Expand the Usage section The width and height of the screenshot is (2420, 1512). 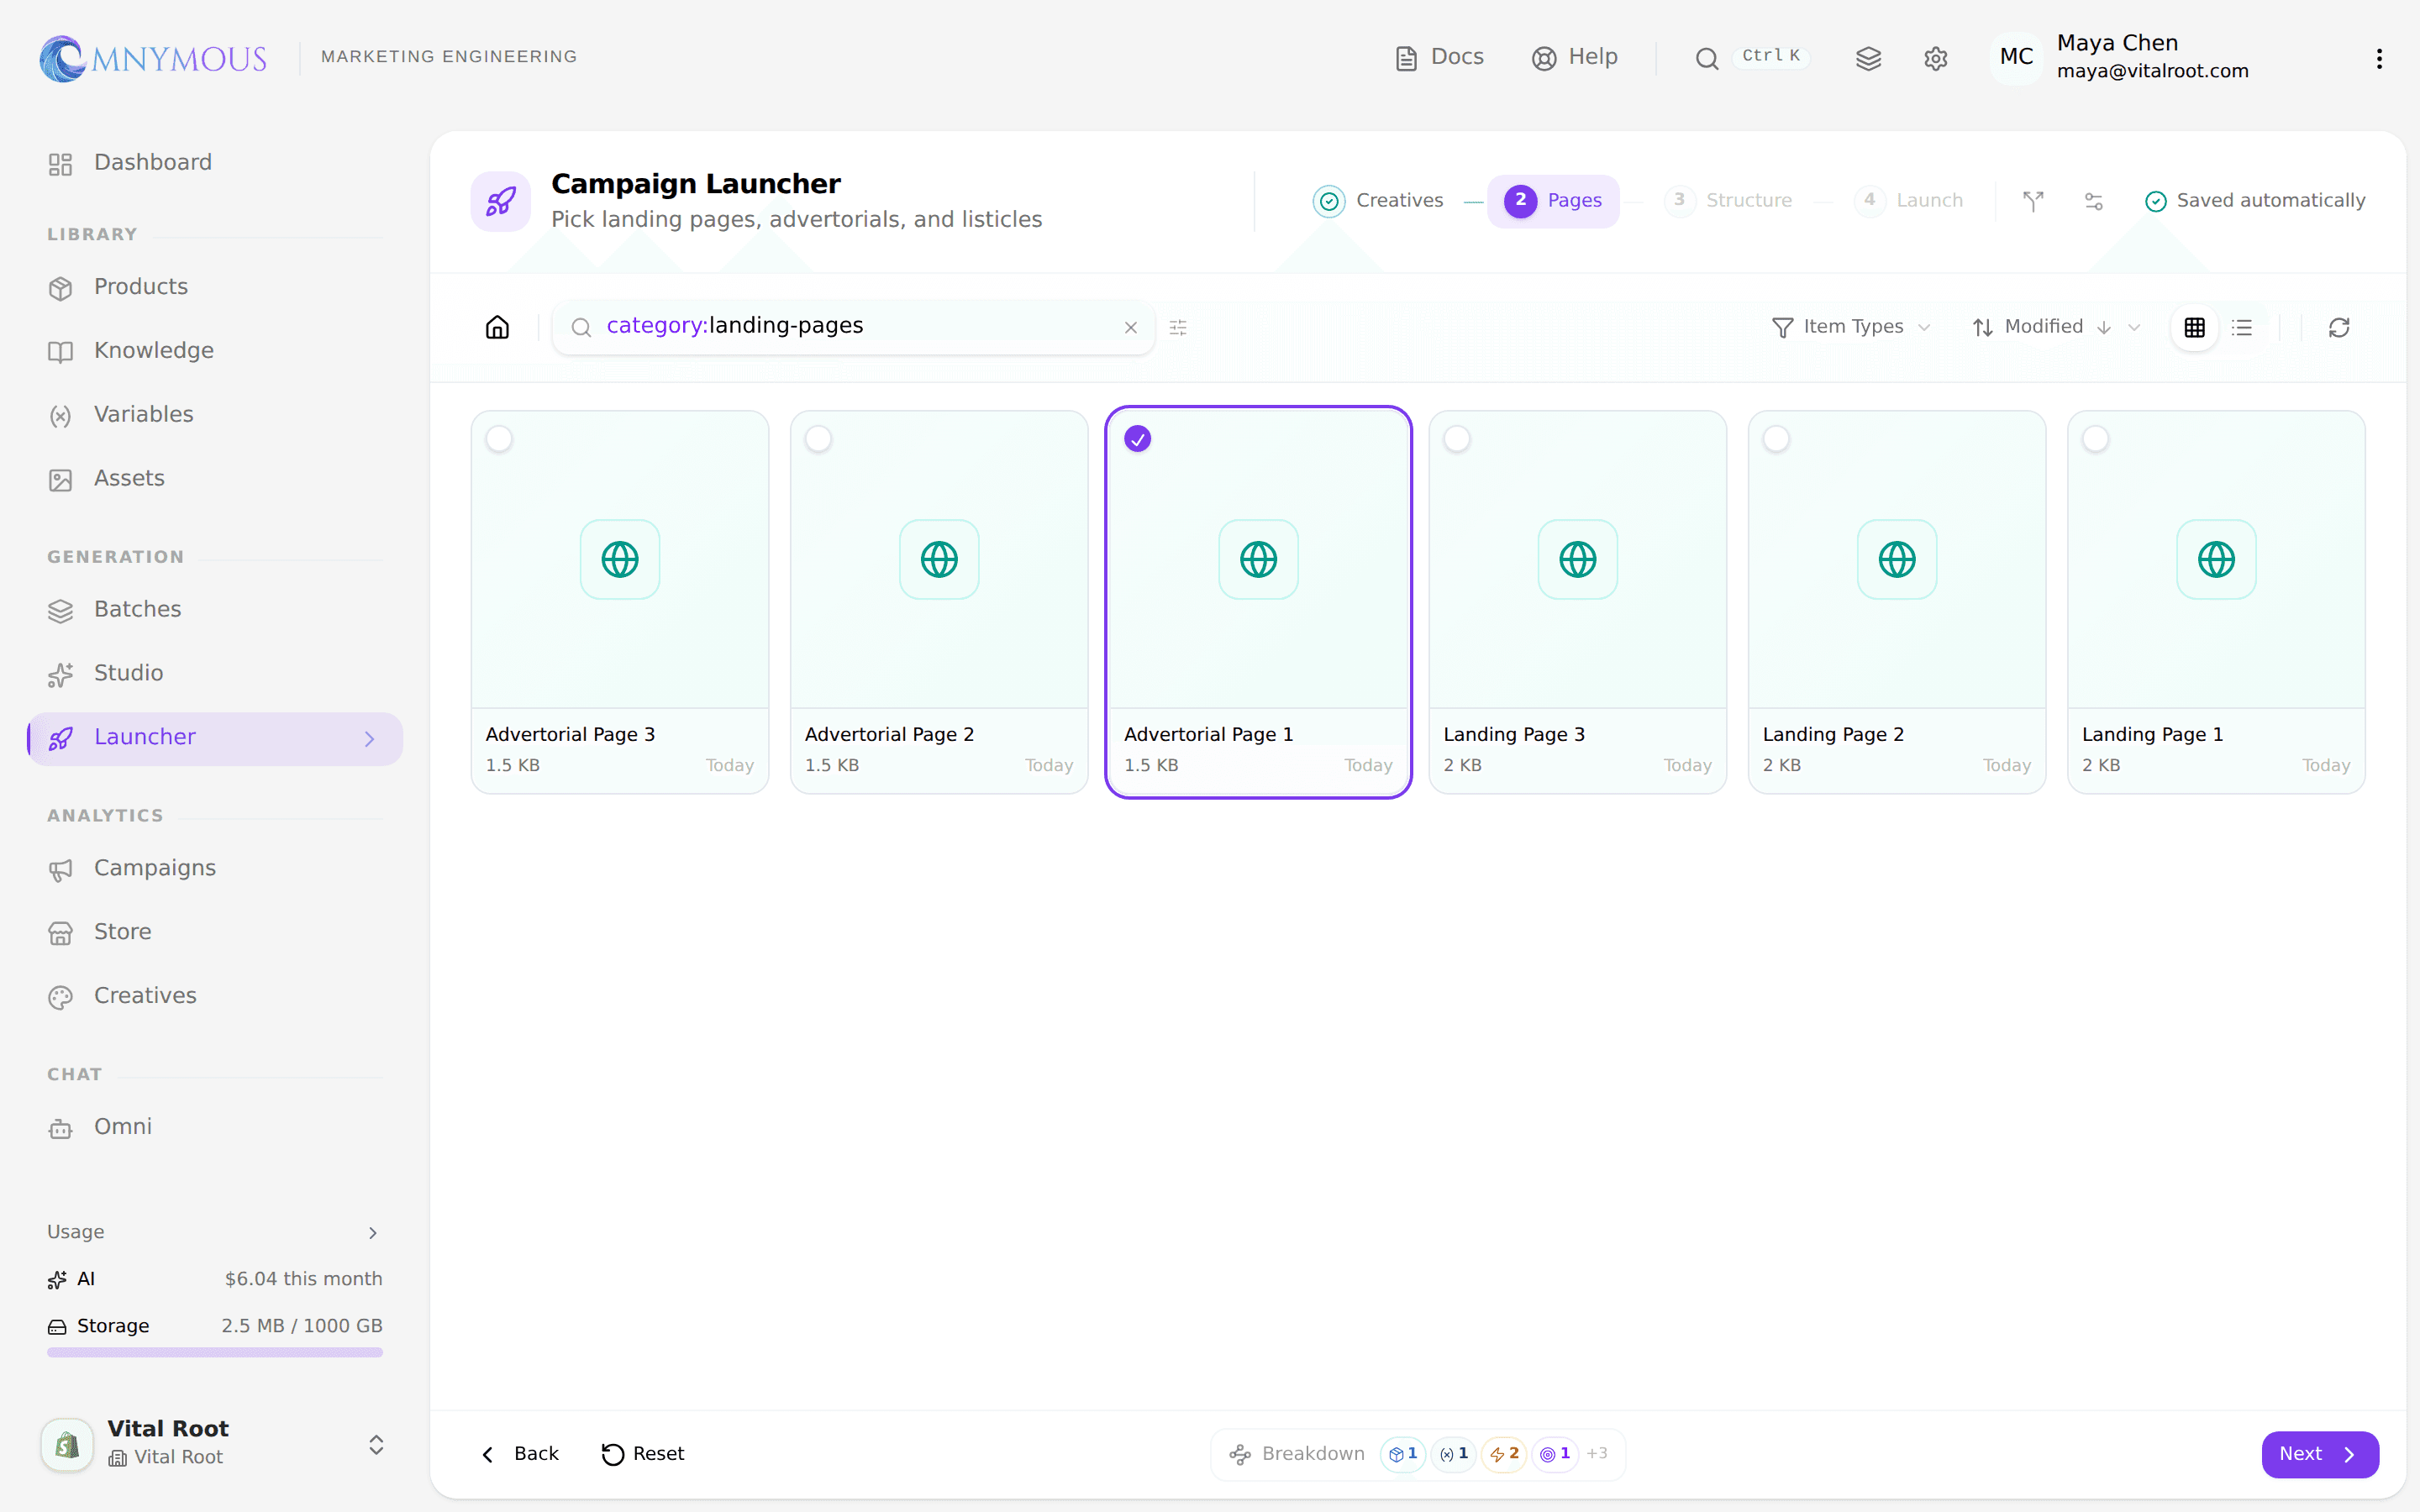(214, 1232)
